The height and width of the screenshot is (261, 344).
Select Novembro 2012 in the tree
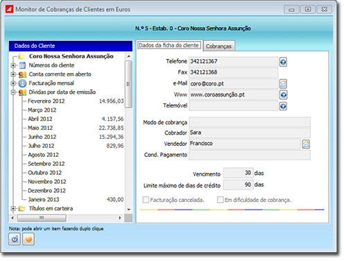(47, 182)
